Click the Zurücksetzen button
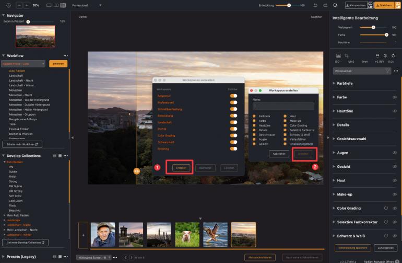Viewport: 402px width, 263px height. (386, 248)
